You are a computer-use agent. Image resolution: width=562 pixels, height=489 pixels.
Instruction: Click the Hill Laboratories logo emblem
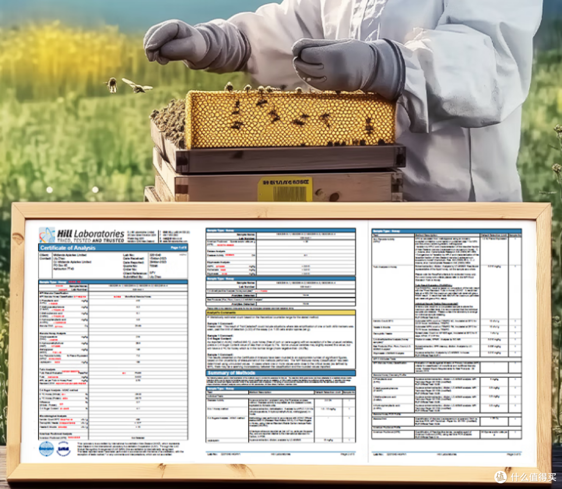point(47,235)
